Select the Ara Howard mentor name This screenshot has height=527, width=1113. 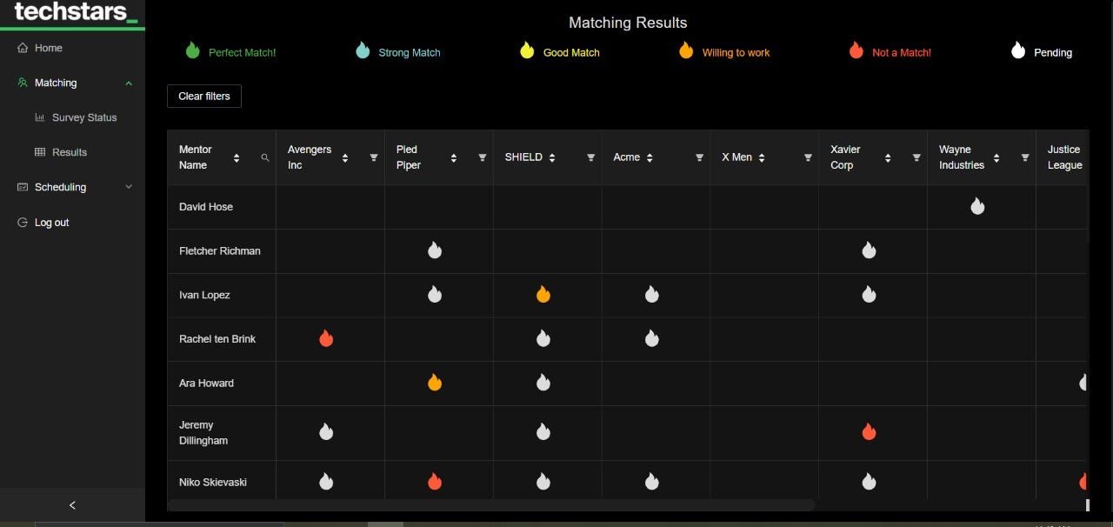click(x=206, y=384)
